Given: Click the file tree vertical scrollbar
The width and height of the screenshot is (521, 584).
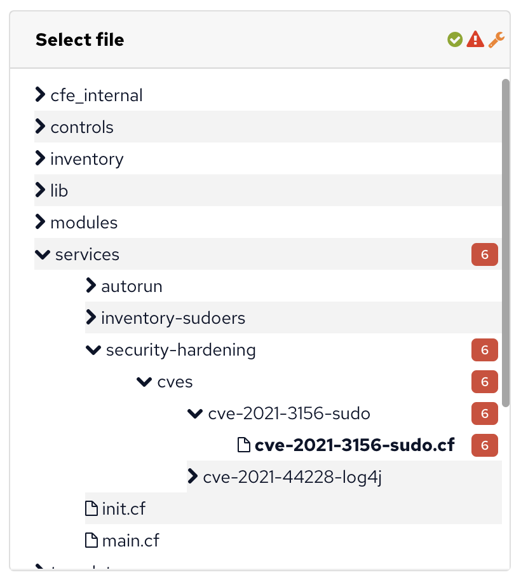Looking at the screenshot, I should click(505, 243).
